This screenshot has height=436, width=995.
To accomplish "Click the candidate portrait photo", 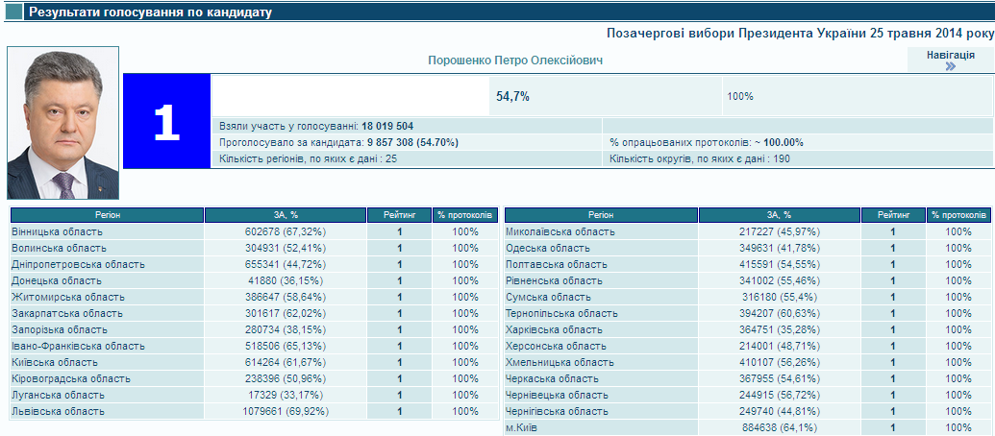I will [x=62, y=123].
